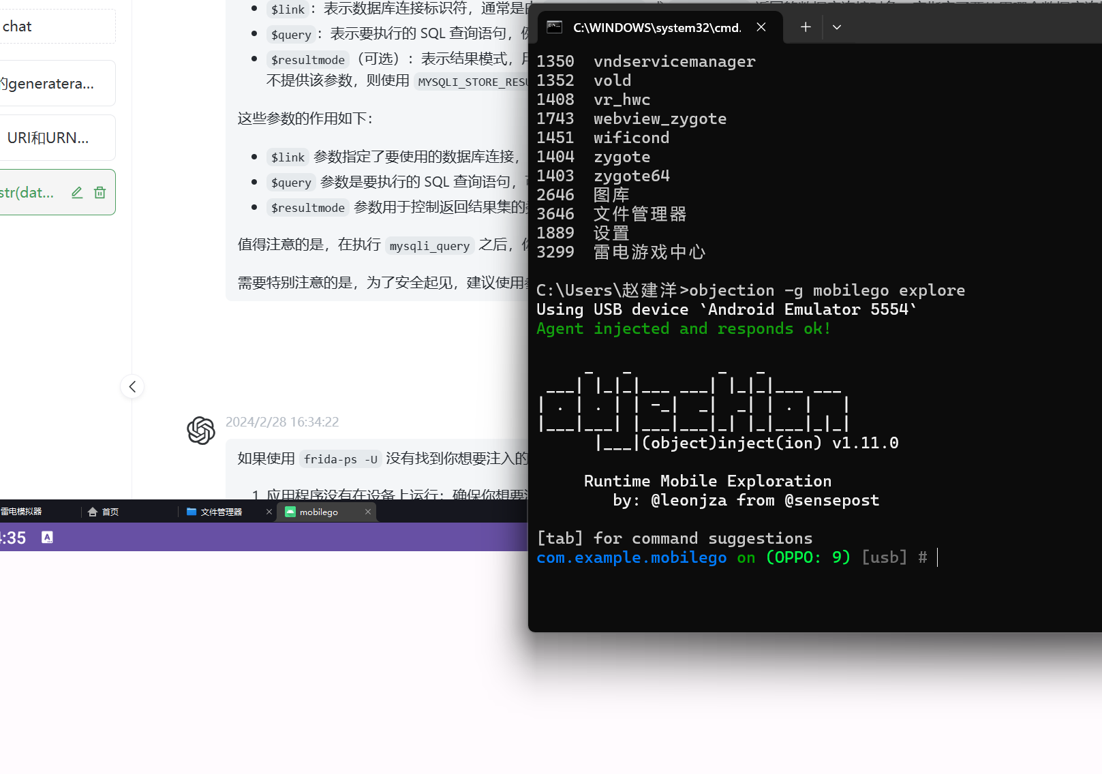Click 'vndservicemanager' process line in terminal

click(x=646, y=61)
